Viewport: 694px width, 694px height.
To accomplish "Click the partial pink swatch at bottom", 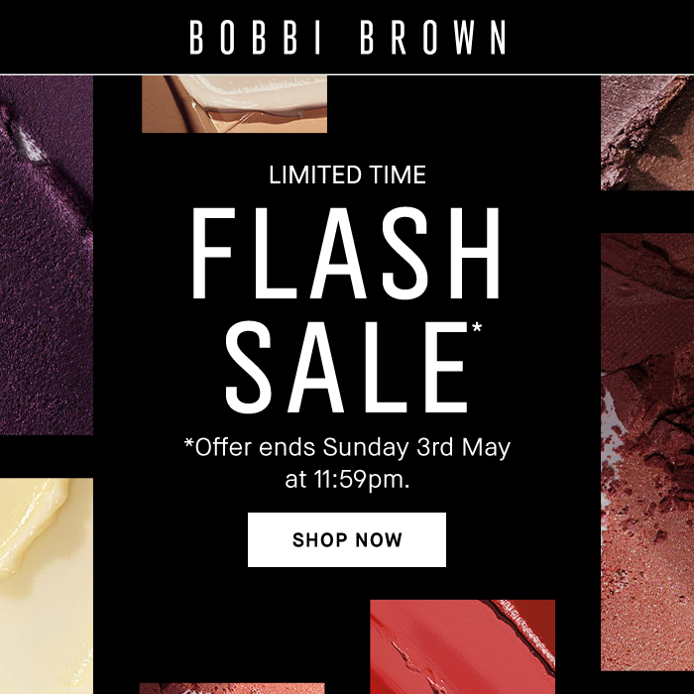I will 232,689.
